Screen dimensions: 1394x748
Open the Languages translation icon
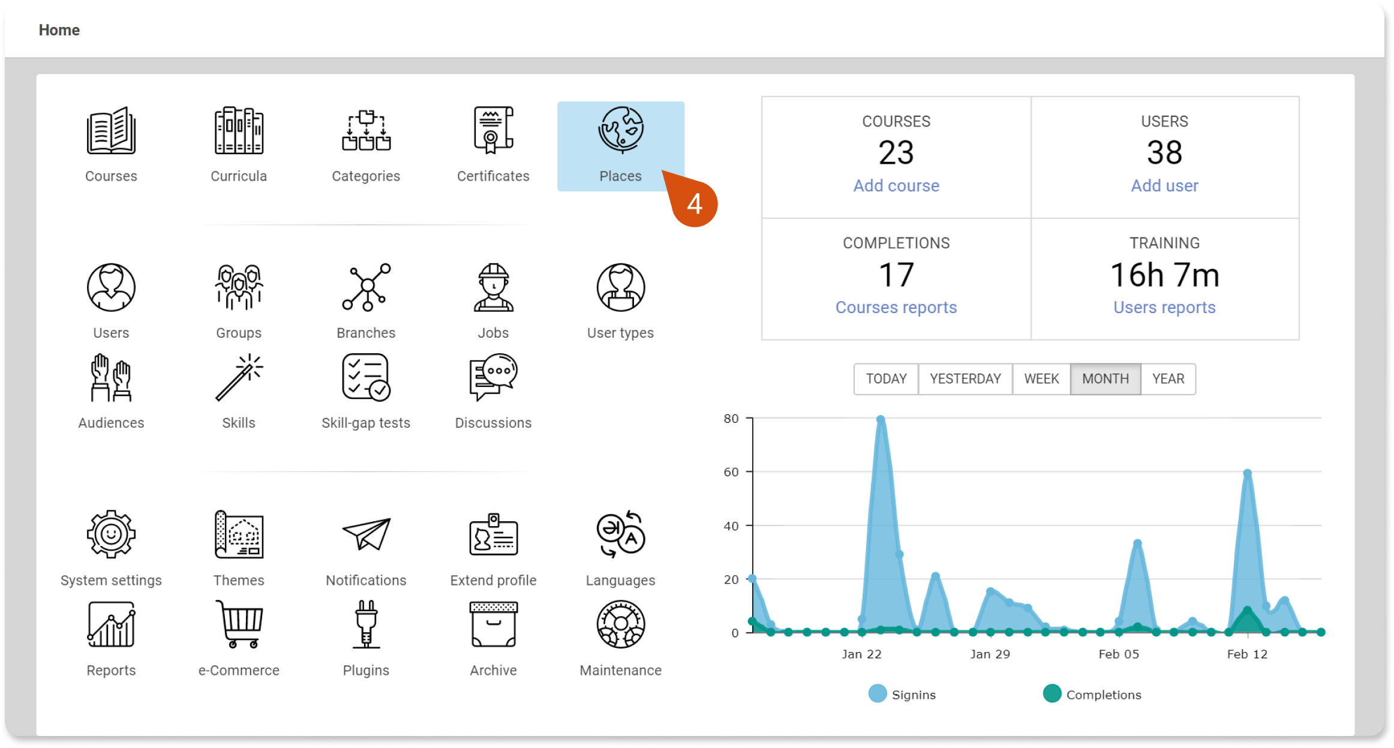point(621,534)
